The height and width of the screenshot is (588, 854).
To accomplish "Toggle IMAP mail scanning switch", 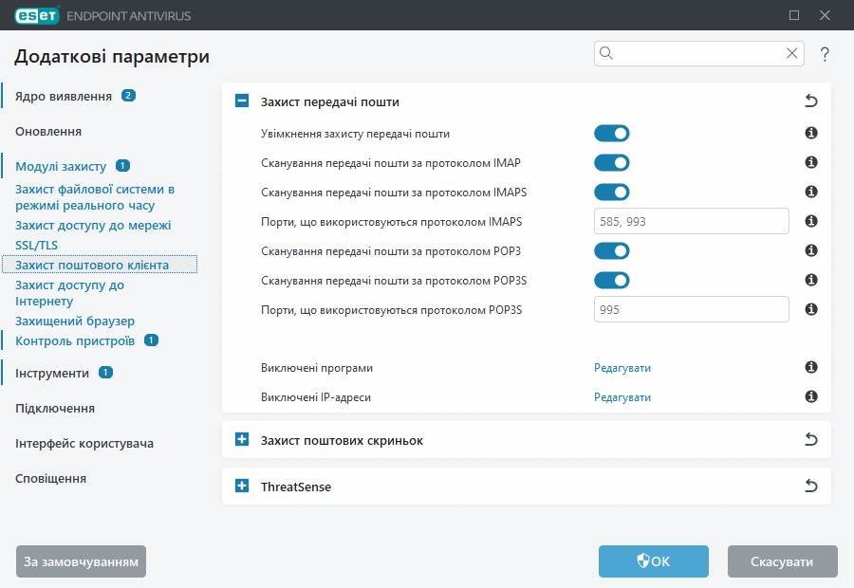I will [612, 163].
